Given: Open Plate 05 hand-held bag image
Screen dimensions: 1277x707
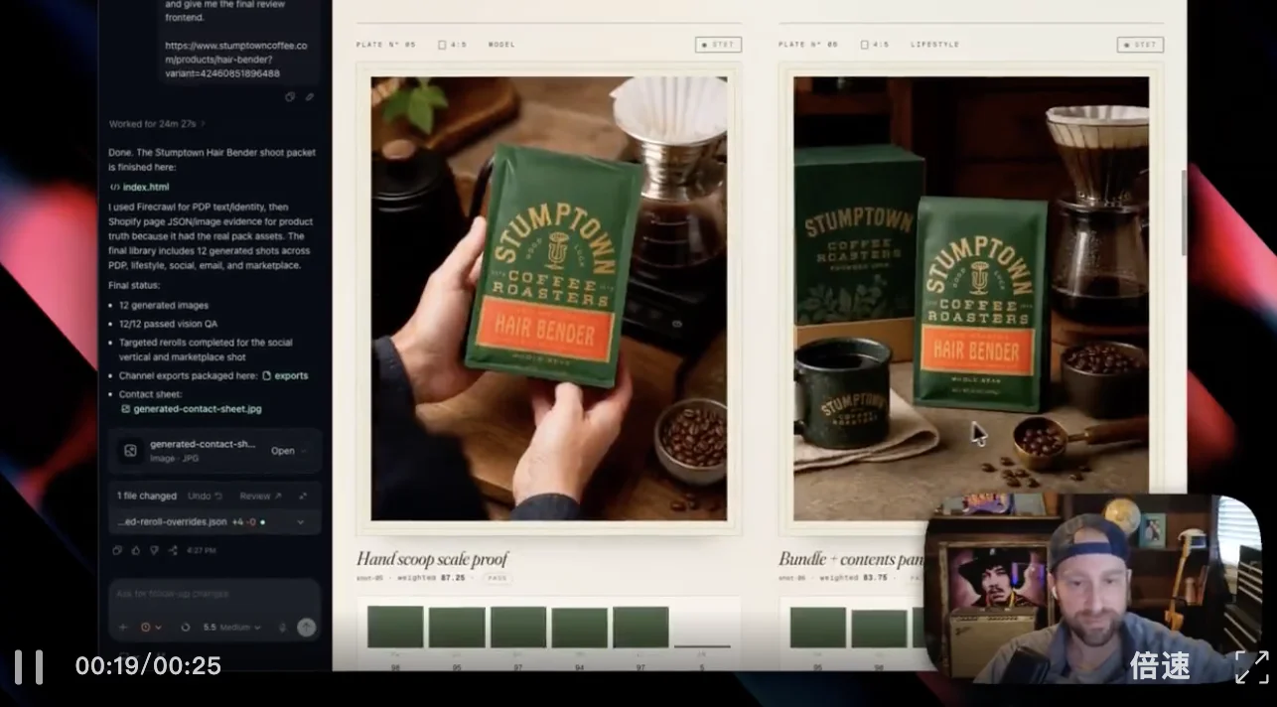Looking at the screenshot, I should click(549, 299).
